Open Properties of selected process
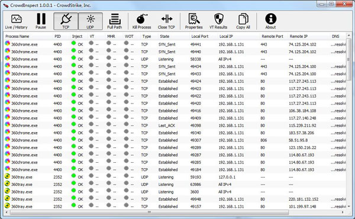Viewport: 355px width, 219px height. (194, 21)
